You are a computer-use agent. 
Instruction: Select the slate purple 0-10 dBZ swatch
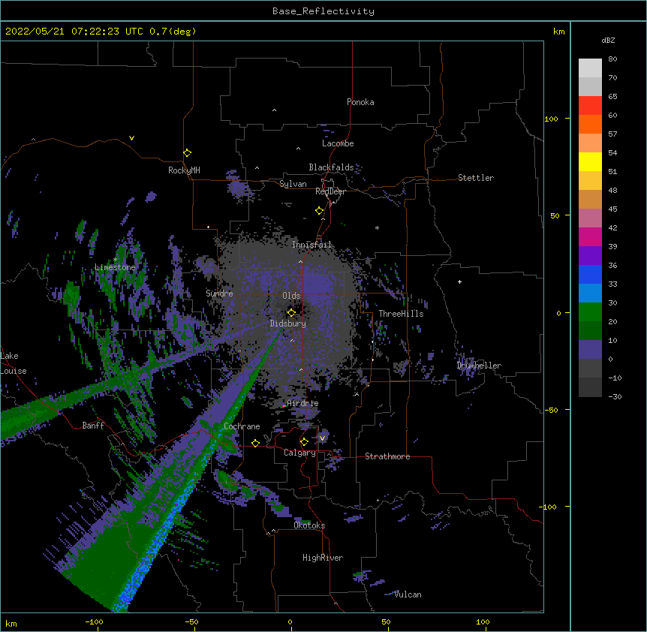point(590,350)
